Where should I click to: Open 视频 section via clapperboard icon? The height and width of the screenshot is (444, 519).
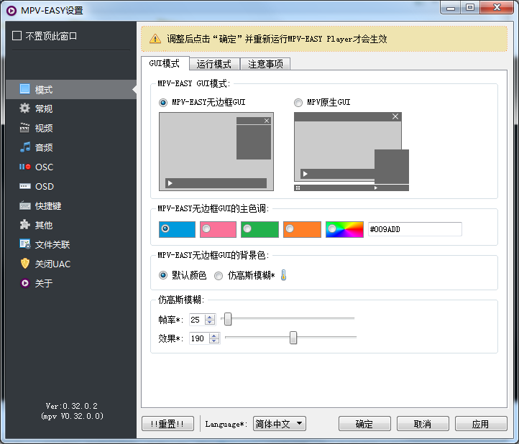(25, 128)
